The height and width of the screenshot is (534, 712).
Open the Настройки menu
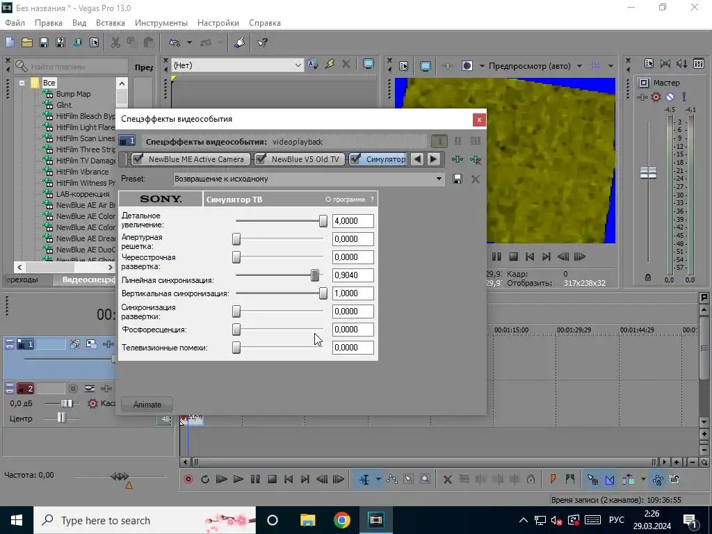218,23
